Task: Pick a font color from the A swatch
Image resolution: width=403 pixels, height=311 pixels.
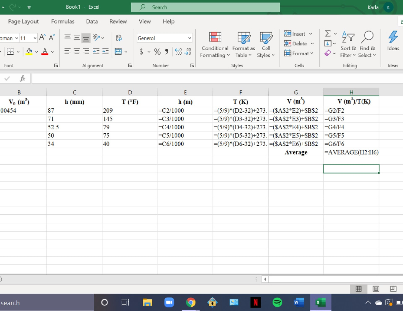Action: [x=44, y=51]
